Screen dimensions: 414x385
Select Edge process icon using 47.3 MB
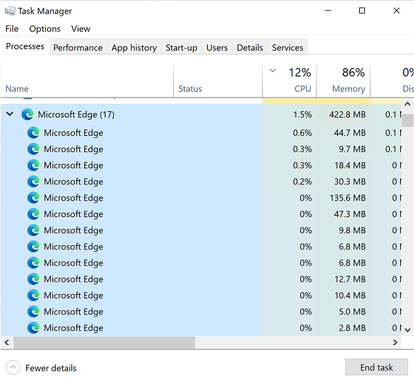point(33,214)
